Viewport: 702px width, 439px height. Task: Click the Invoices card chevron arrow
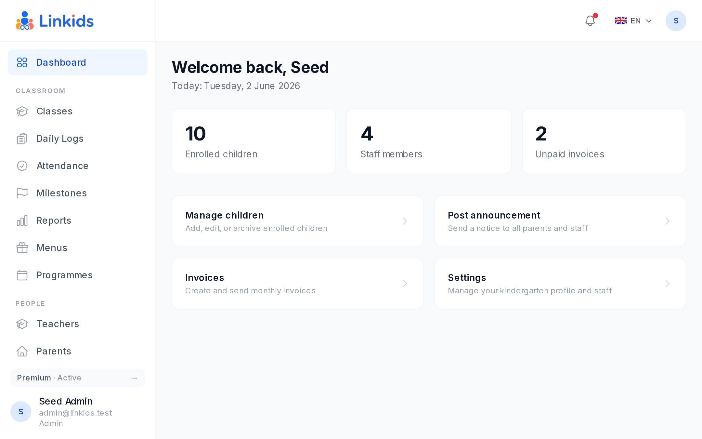405,284
